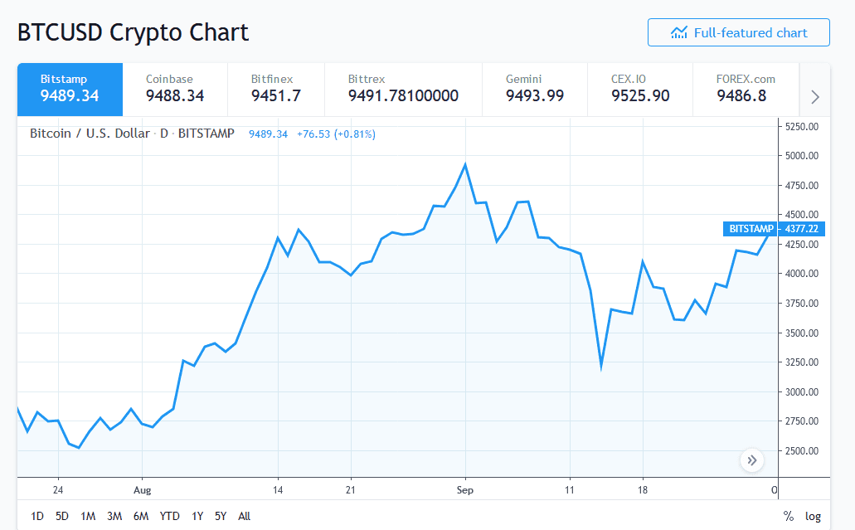Show year-to-date range with YTD
Screen dimensions: 855x530
[170, 516]
